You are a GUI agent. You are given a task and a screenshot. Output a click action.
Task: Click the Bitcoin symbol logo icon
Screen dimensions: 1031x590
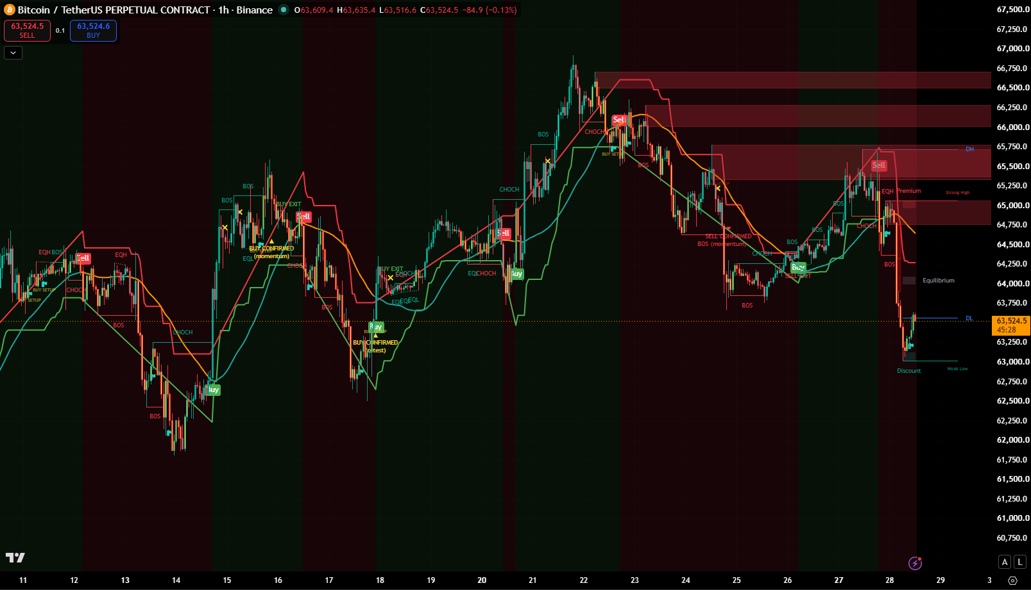[9, 10]
